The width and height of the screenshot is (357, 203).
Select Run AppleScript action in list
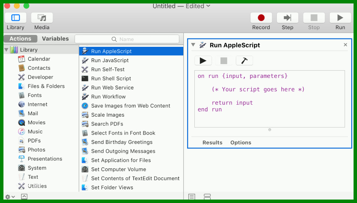tap(131, 51)
